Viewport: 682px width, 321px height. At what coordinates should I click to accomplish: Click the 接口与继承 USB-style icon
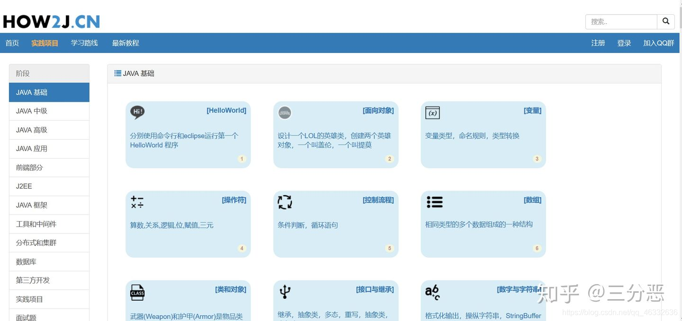point(285,292)
